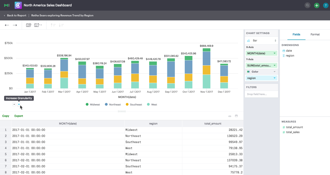Click the sort descending icon
The image size is (330, 175).
coord(61,25)
